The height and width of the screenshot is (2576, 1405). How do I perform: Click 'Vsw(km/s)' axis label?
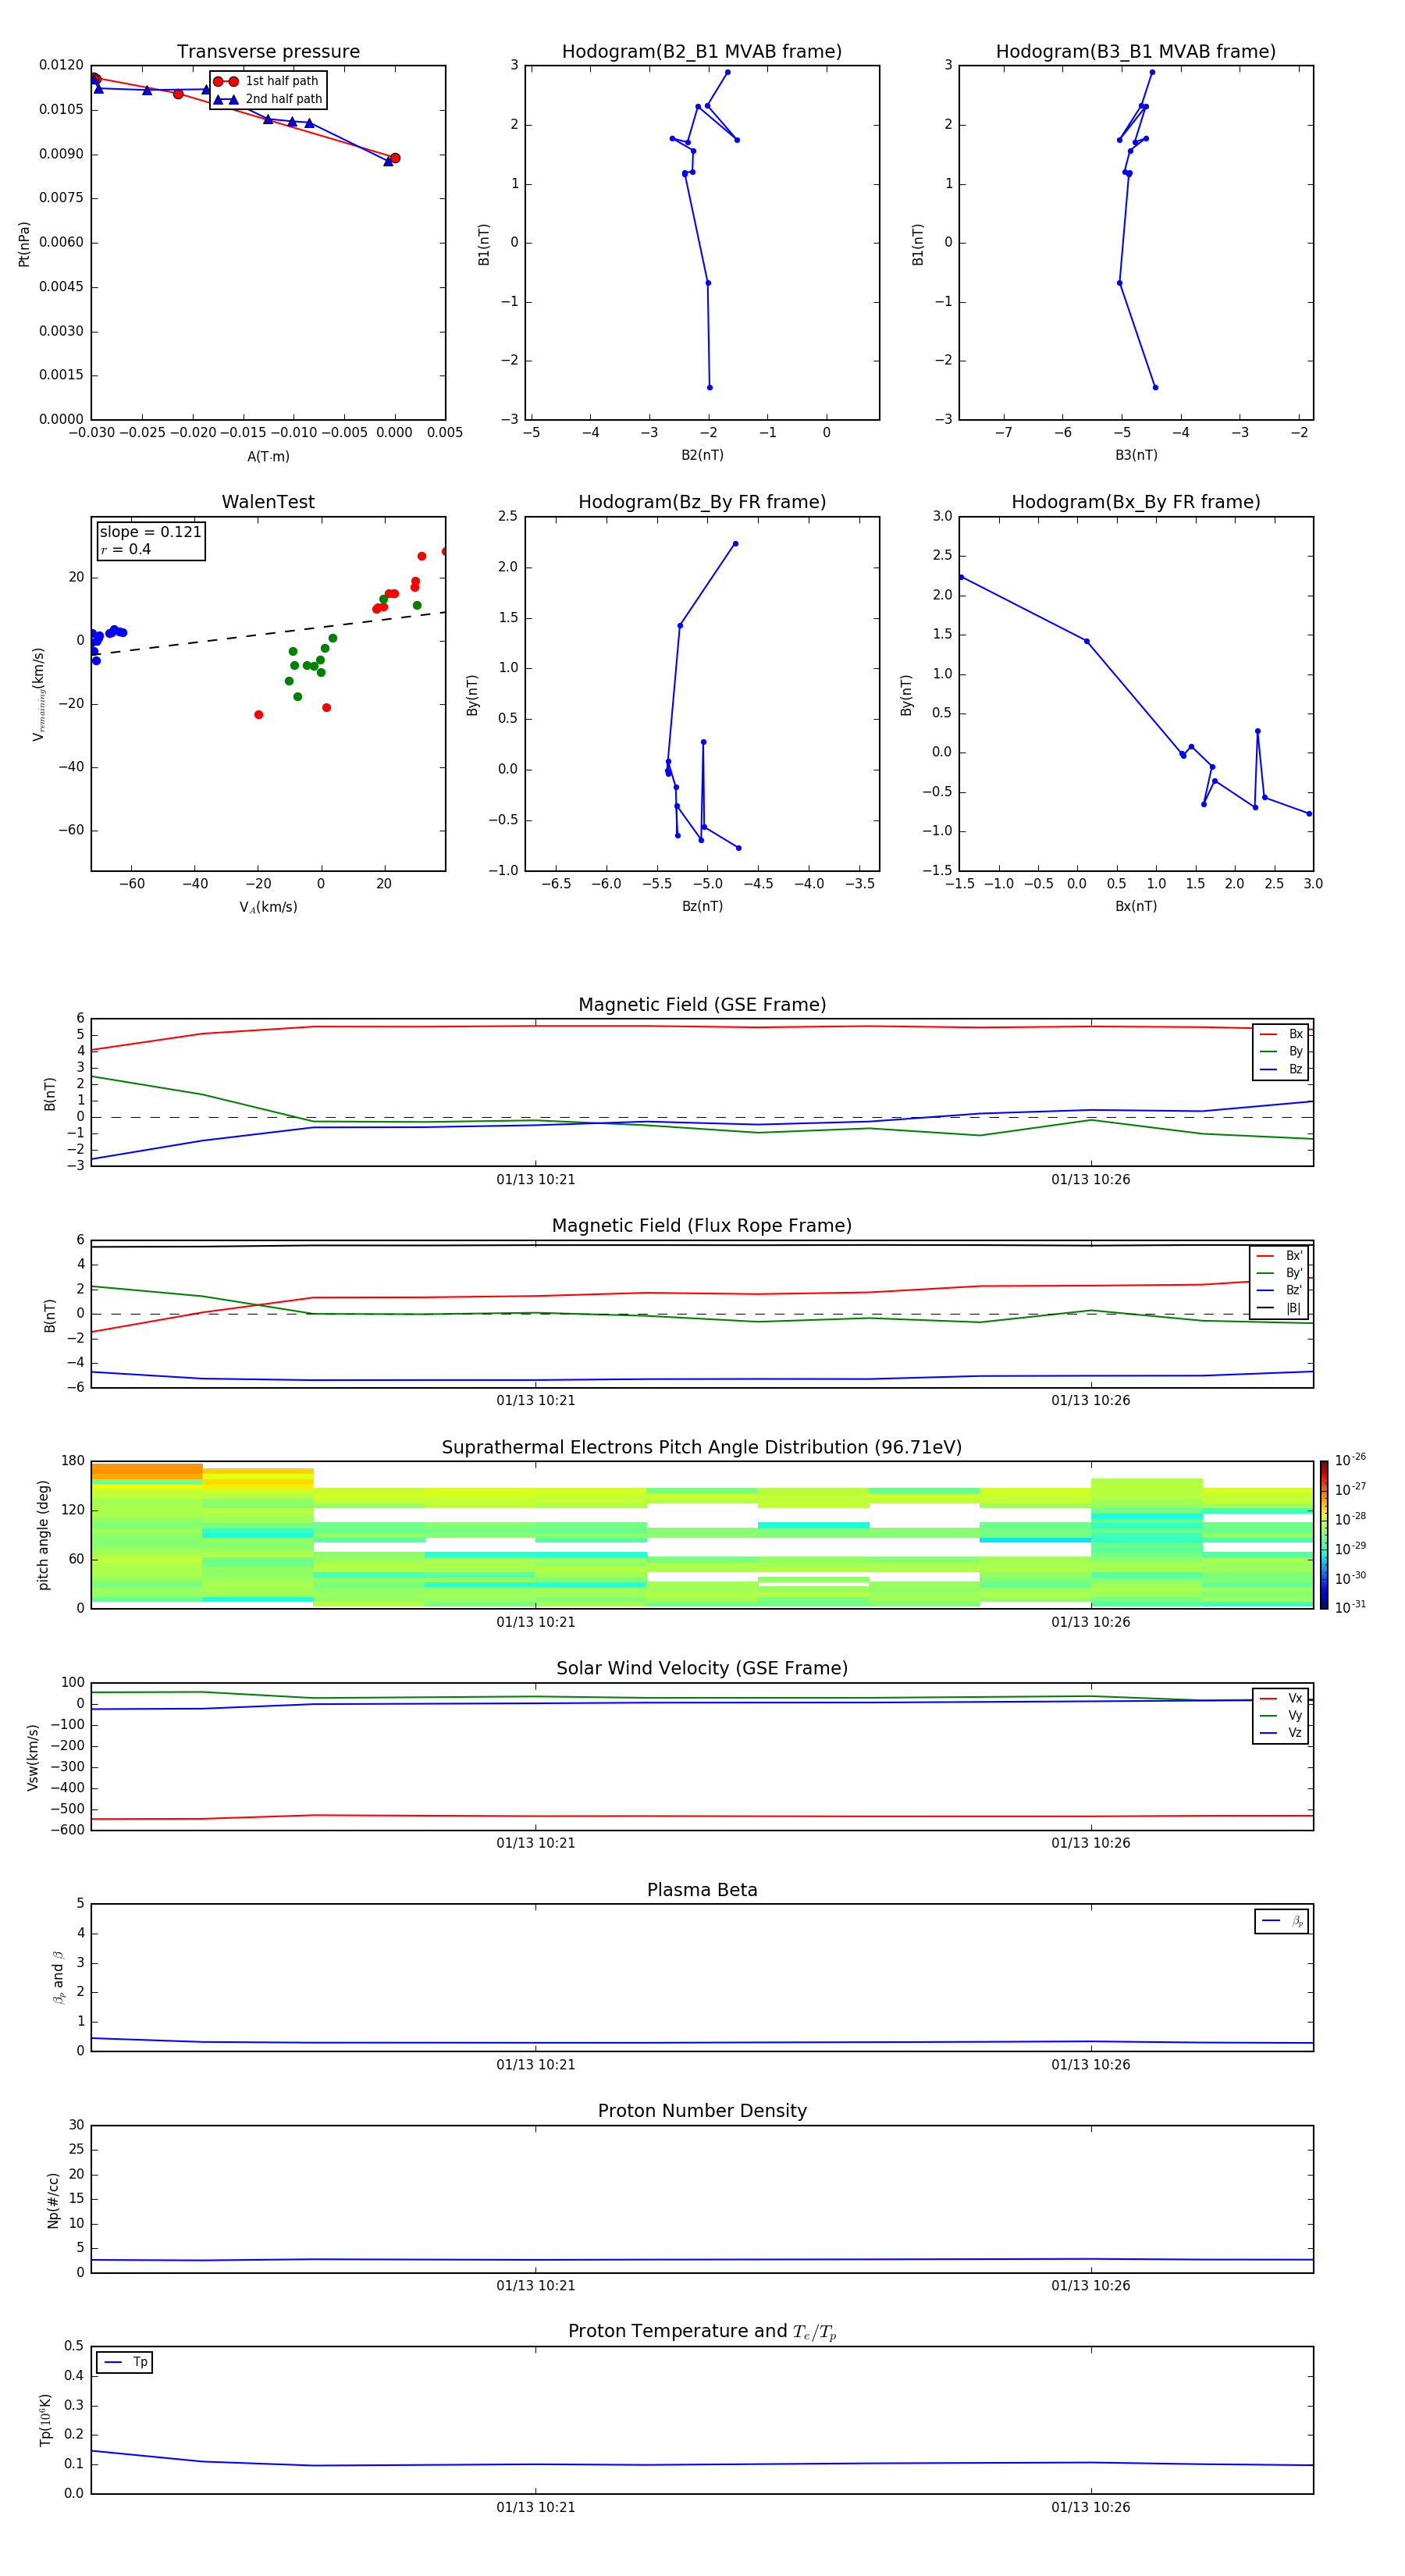pos(33,1757)
